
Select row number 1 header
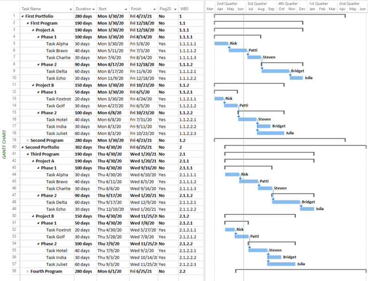click(x=14, y=16)
